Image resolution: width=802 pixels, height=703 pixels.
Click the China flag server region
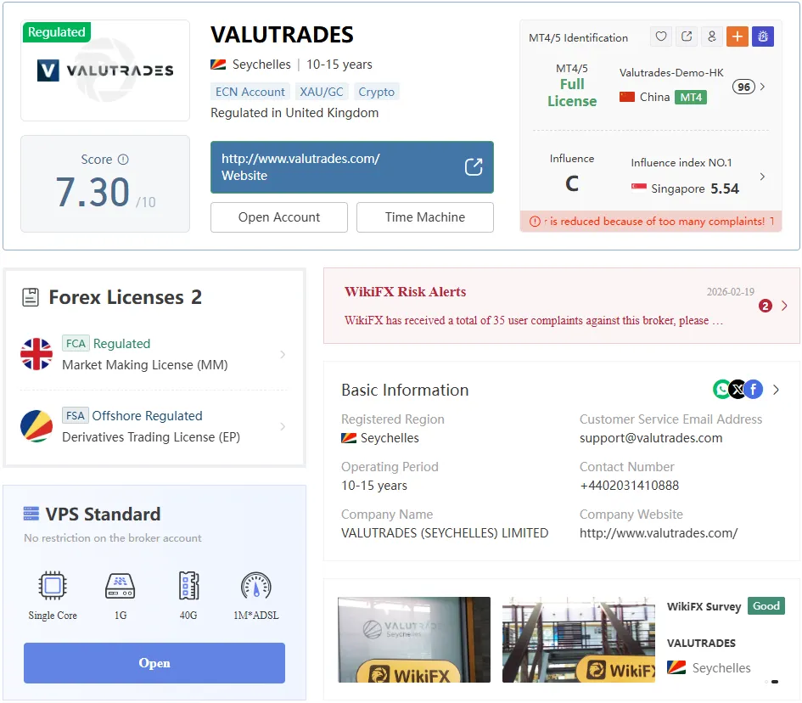coord(627,97)
